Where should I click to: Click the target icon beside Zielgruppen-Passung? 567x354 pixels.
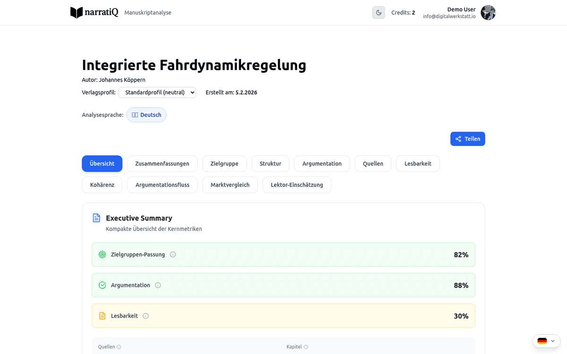point(102,254)
